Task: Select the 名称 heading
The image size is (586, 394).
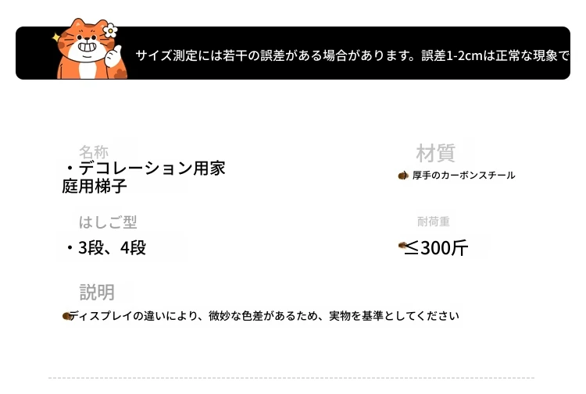Action: coord(94,151)
